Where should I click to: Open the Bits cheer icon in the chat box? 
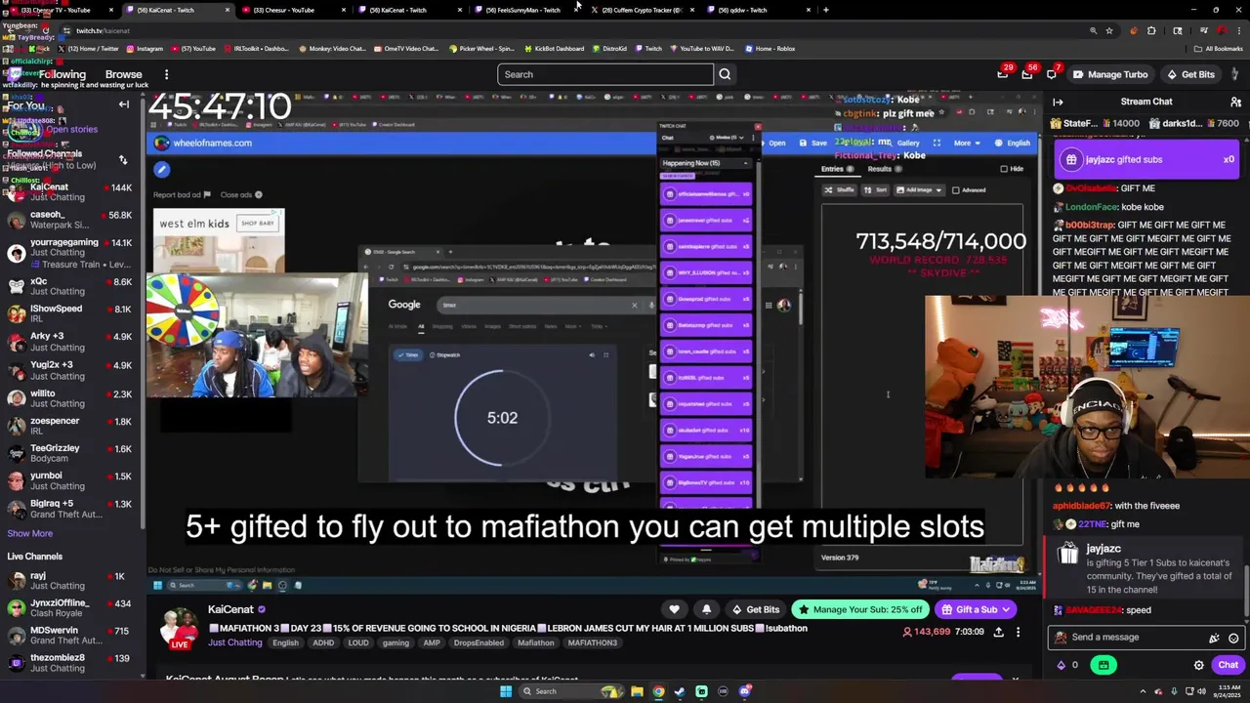[1214, 638]
